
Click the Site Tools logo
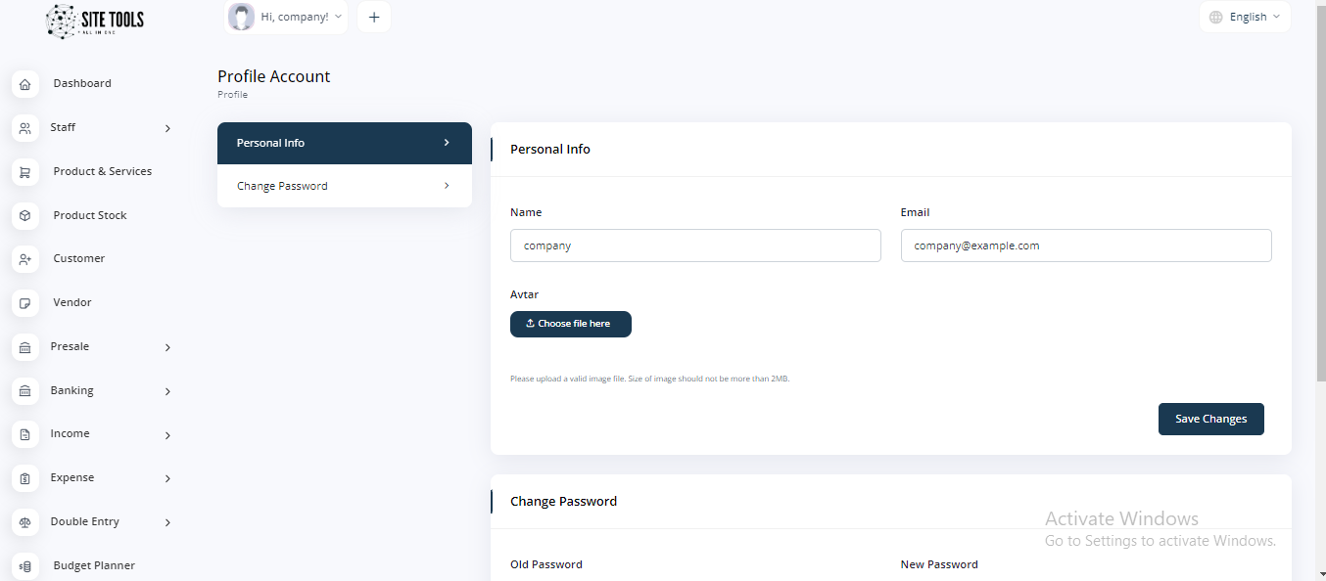click(x=95, y=22)
